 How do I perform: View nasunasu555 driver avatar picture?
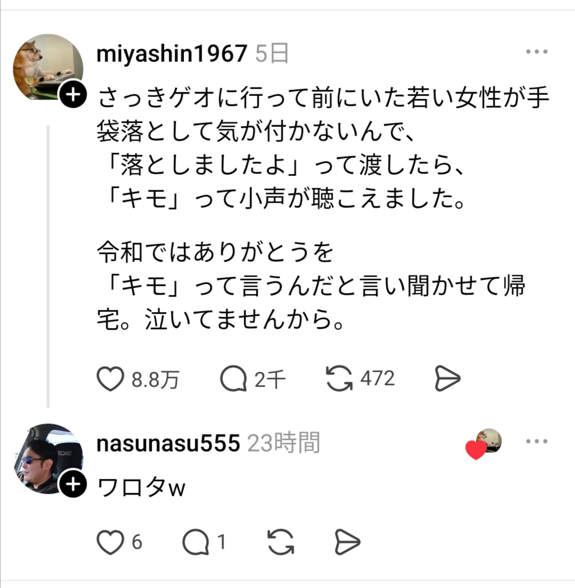point(48,458)
